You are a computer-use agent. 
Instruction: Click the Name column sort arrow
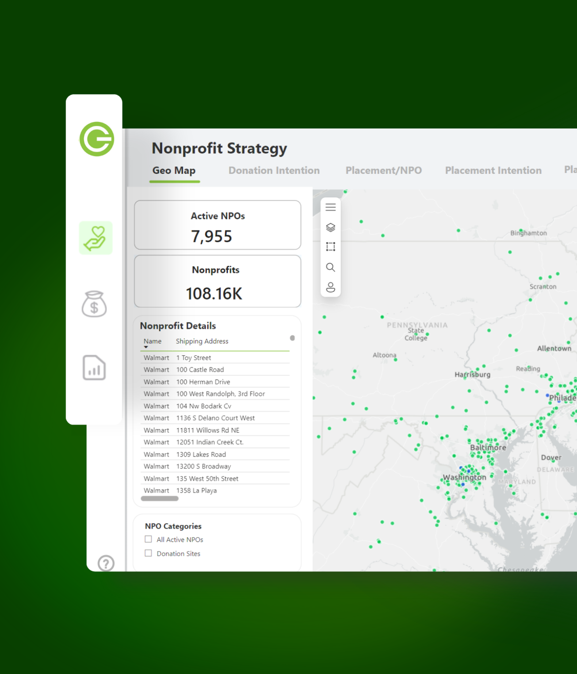click(146, 347)
